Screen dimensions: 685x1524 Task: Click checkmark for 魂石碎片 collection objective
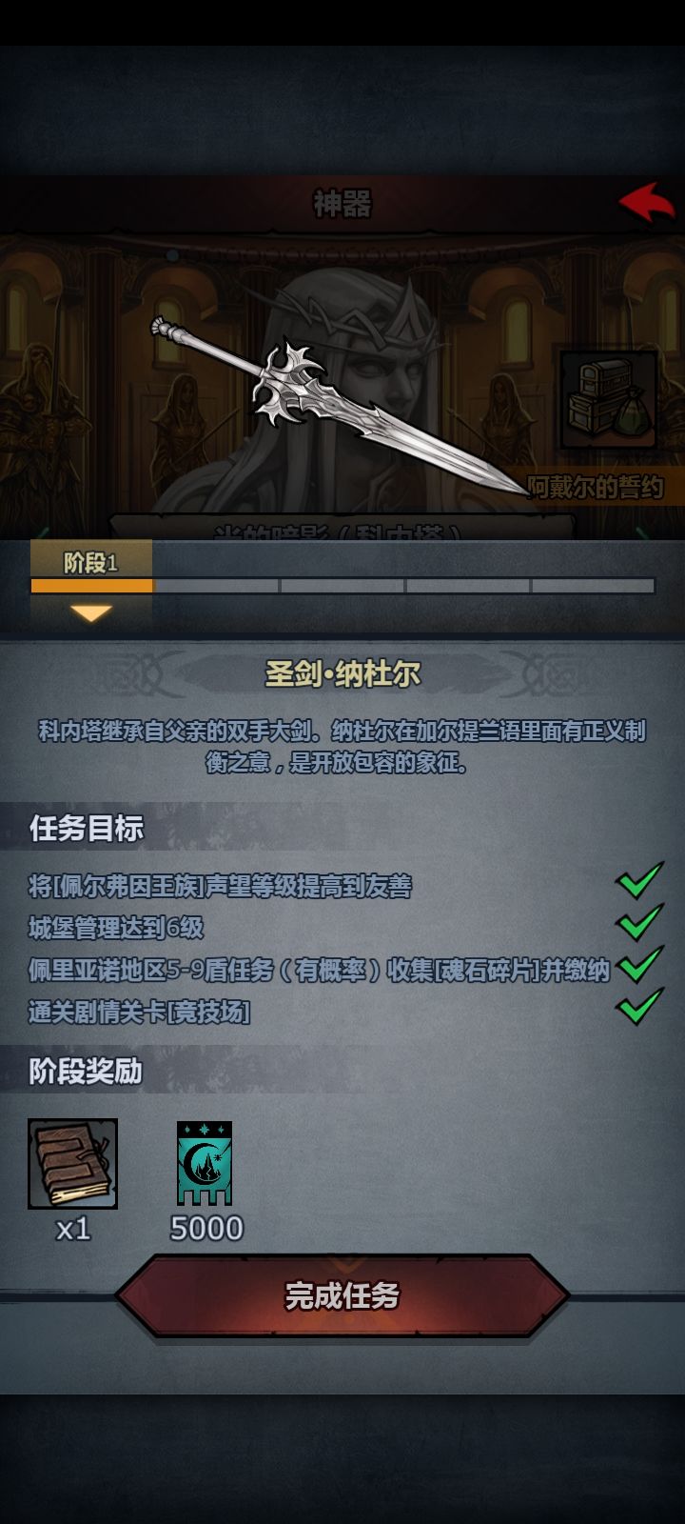pyautogui.click(x=640, y=965)
